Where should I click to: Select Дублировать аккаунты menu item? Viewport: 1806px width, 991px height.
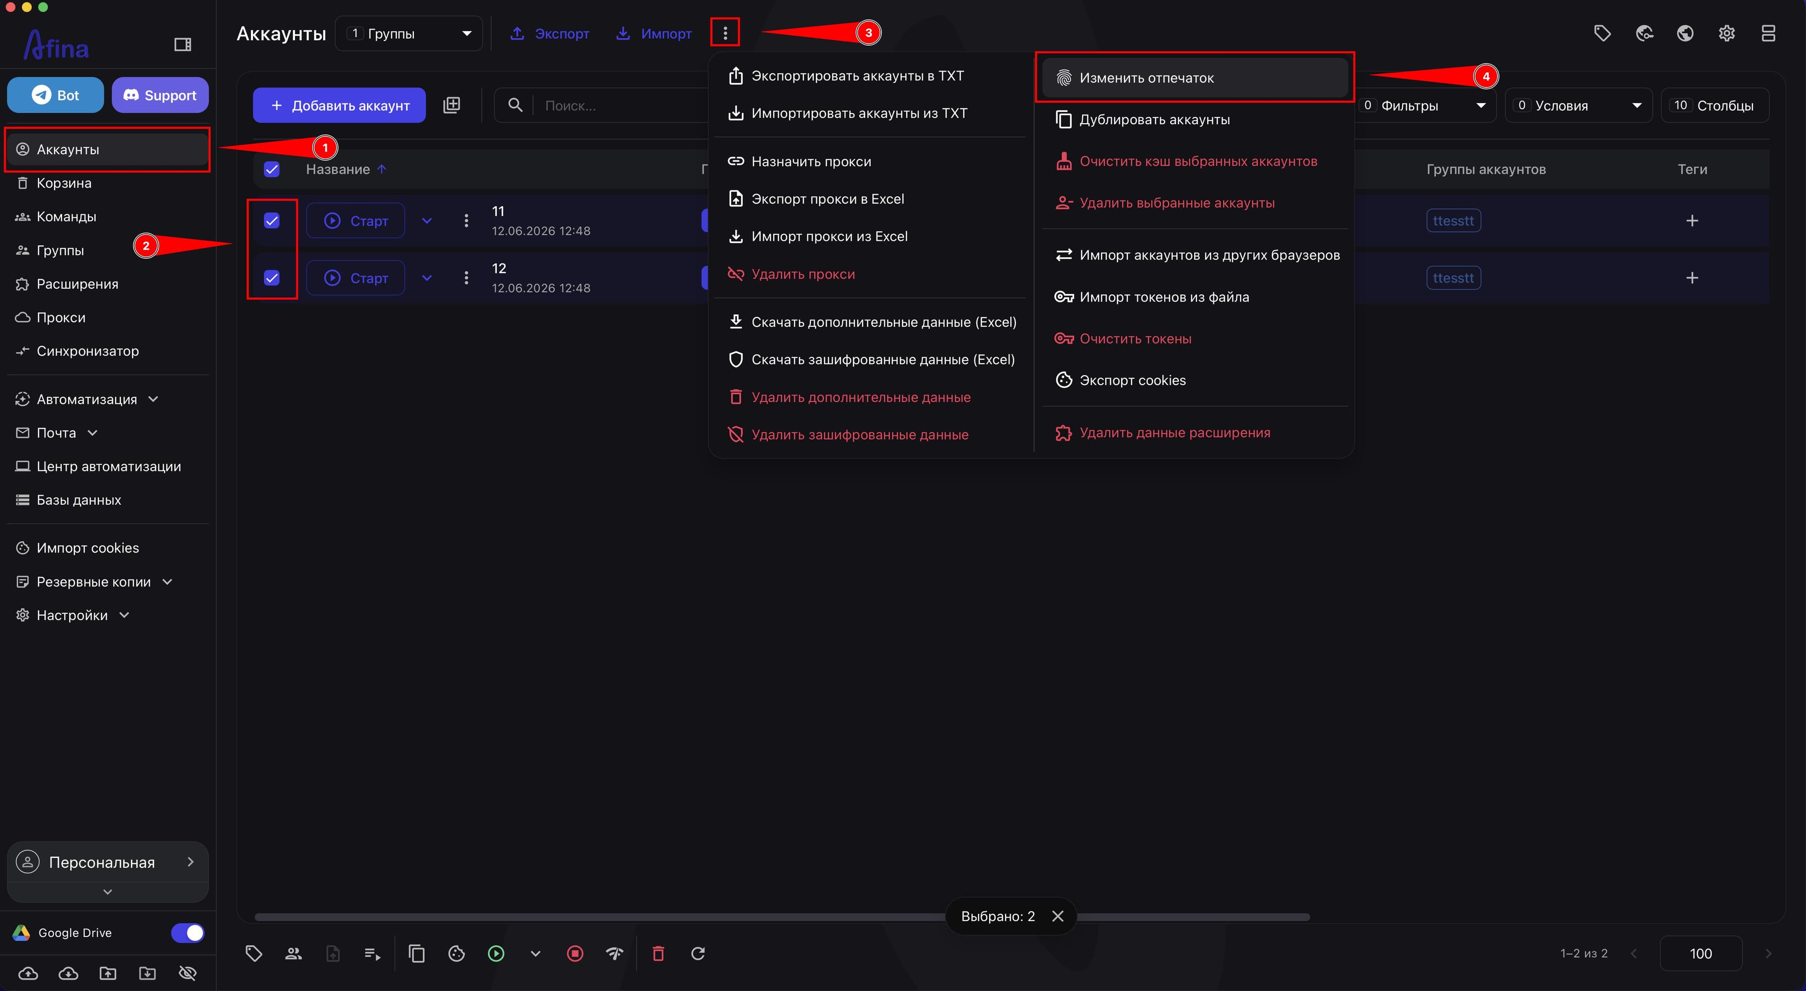[1195, 119]
